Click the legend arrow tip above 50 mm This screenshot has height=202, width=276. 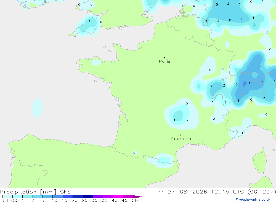click(x=138, y=197)
